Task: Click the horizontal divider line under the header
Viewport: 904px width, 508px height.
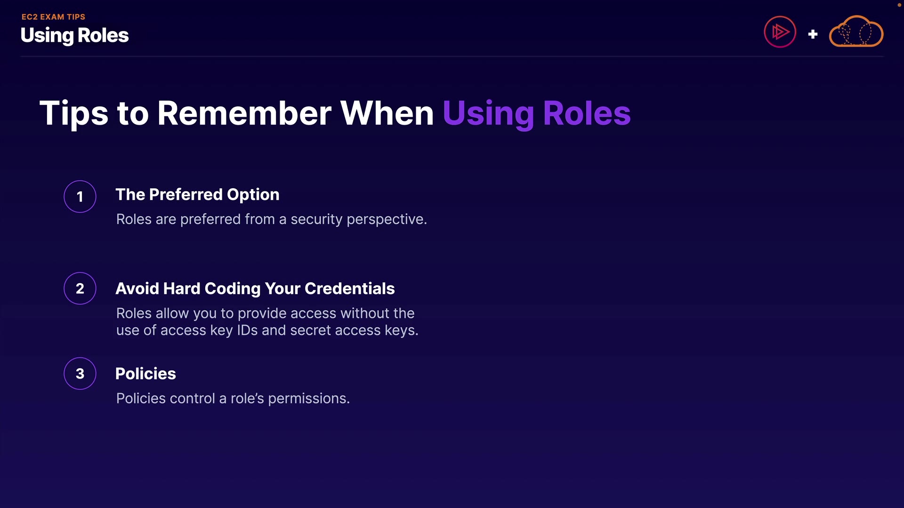Action: click(452, 56)
